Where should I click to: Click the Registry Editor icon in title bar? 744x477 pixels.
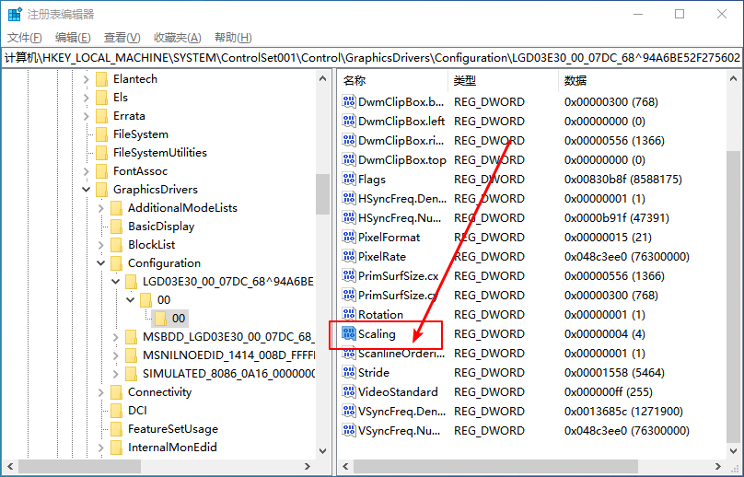pyautogui.click(x=15, y=14)
